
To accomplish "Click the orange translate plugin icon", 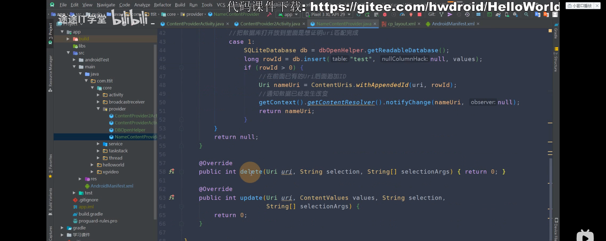I will click(x=546, y=15).
